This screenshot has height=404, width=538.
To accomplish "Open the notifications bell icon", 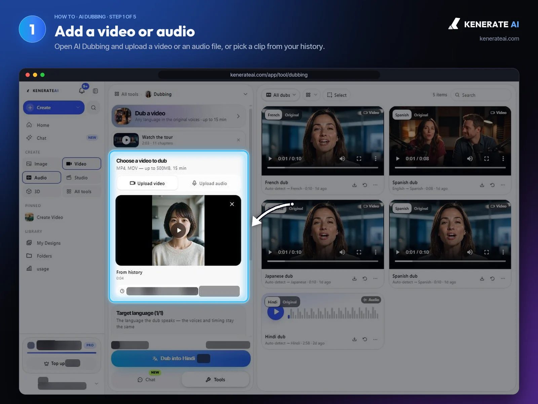I will coord(82,91).
